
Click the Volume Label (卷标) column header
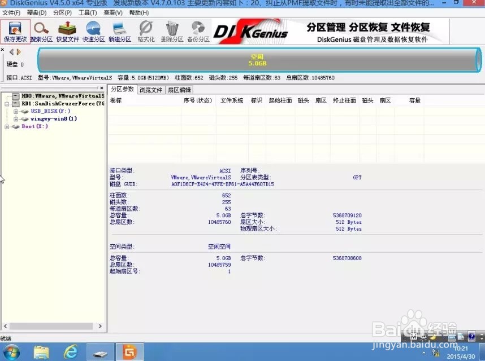coord(116,100)
